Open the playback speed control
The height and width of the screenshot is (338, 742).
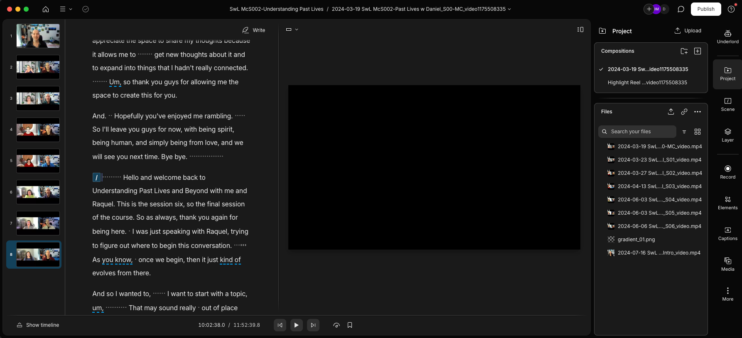point(337,325)
